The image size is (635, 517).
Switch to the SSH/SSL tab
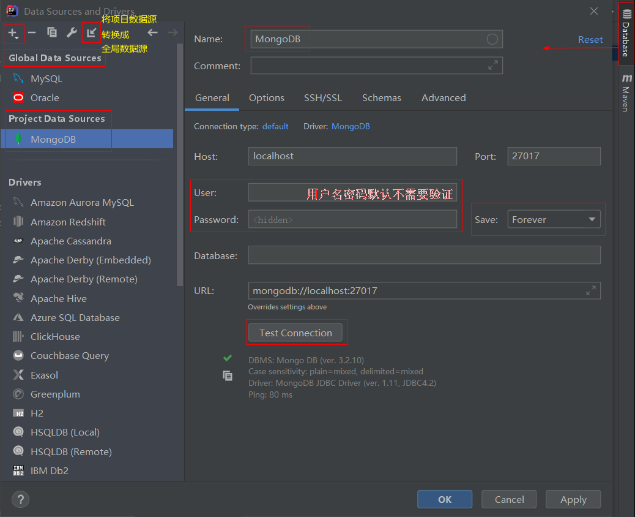tap(323, 98)
